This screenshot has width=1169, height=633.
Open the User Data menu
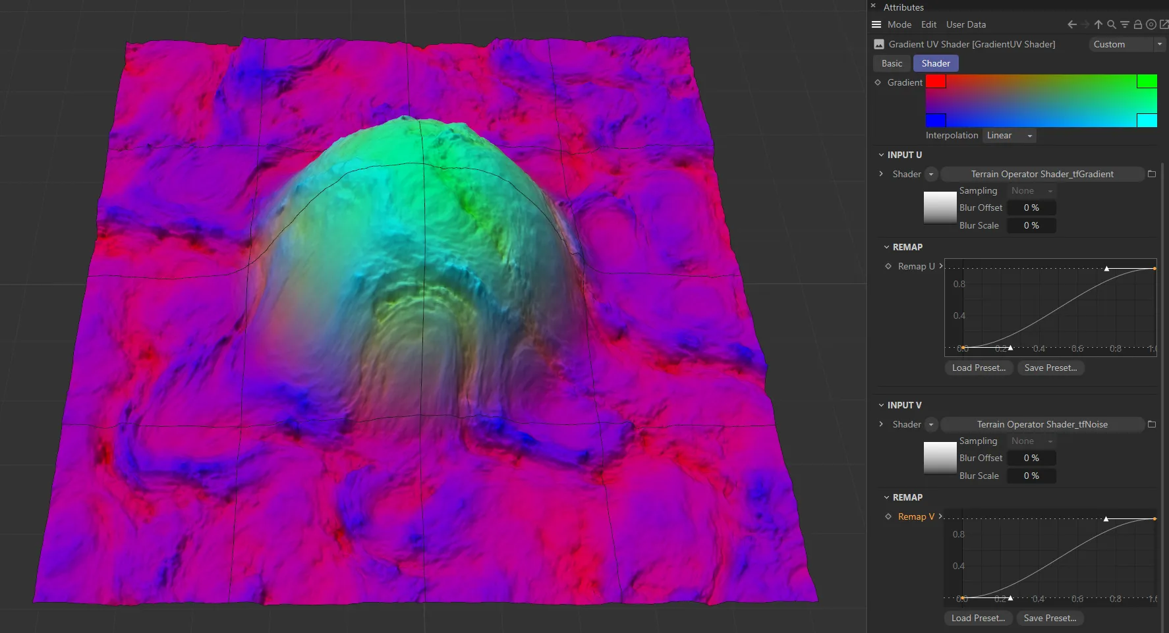[x=966, y=24]
